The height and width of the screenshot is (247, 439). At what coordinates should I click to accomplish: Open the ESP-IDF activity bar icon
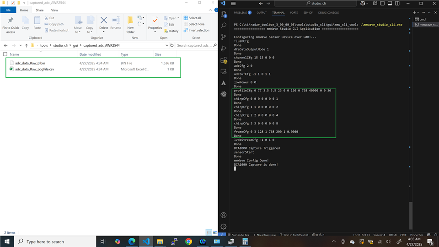point(224,94)
